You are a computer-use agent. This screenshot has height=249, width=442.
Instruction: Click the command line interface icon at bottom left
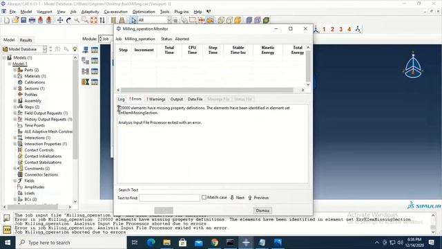(7, 230)
